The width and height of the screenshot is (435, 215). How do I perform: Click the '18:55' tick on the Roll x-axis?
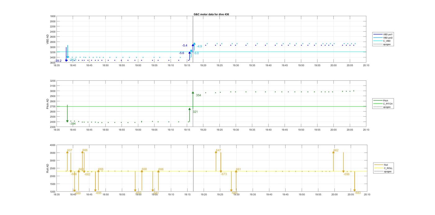[122, 195]
